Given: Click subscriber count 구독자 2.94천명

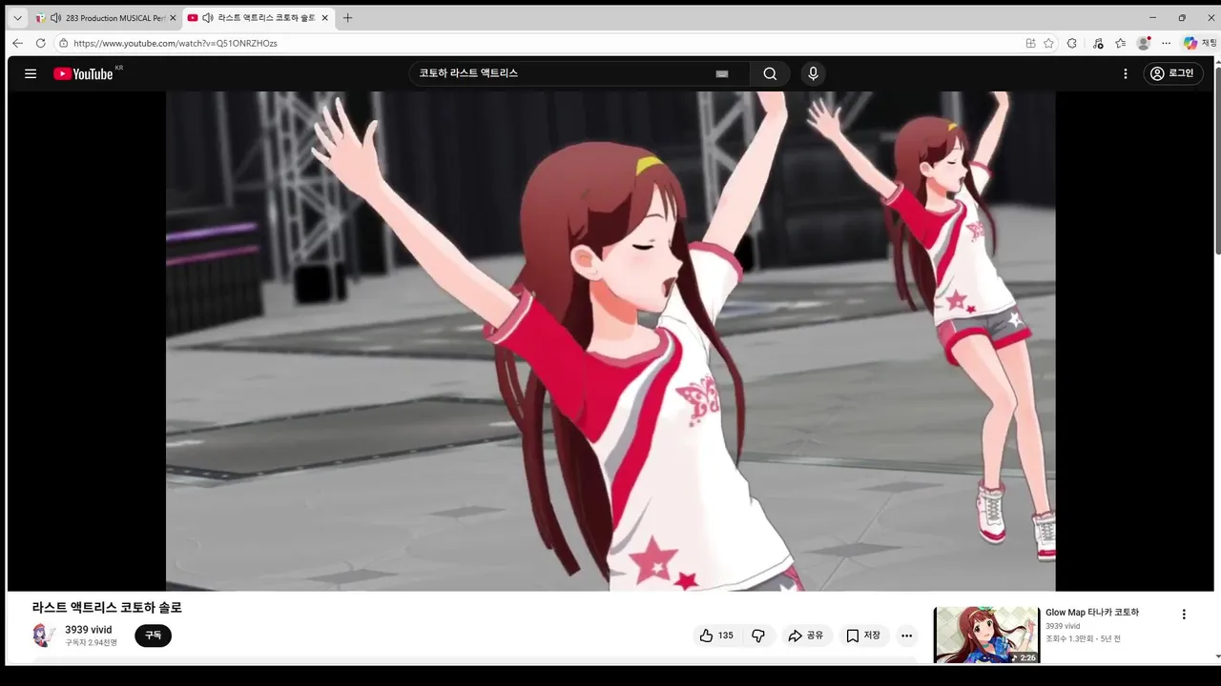Looking at the screenshot, I should [x=92, y=643].
